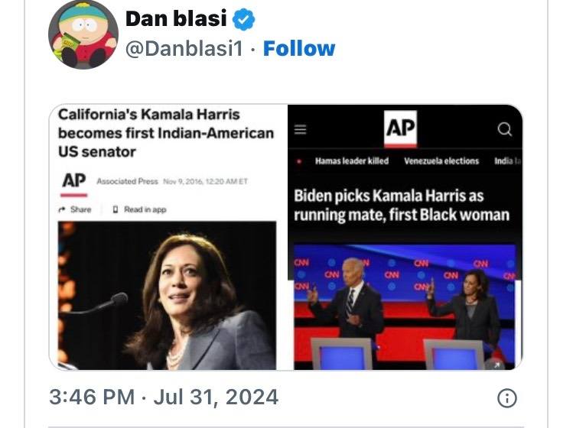Click the 3:46 PM Jul 31, 2024 timestamp
This screenshot has width=573, height=428.
pyautogui.click(x=164, y=397)
